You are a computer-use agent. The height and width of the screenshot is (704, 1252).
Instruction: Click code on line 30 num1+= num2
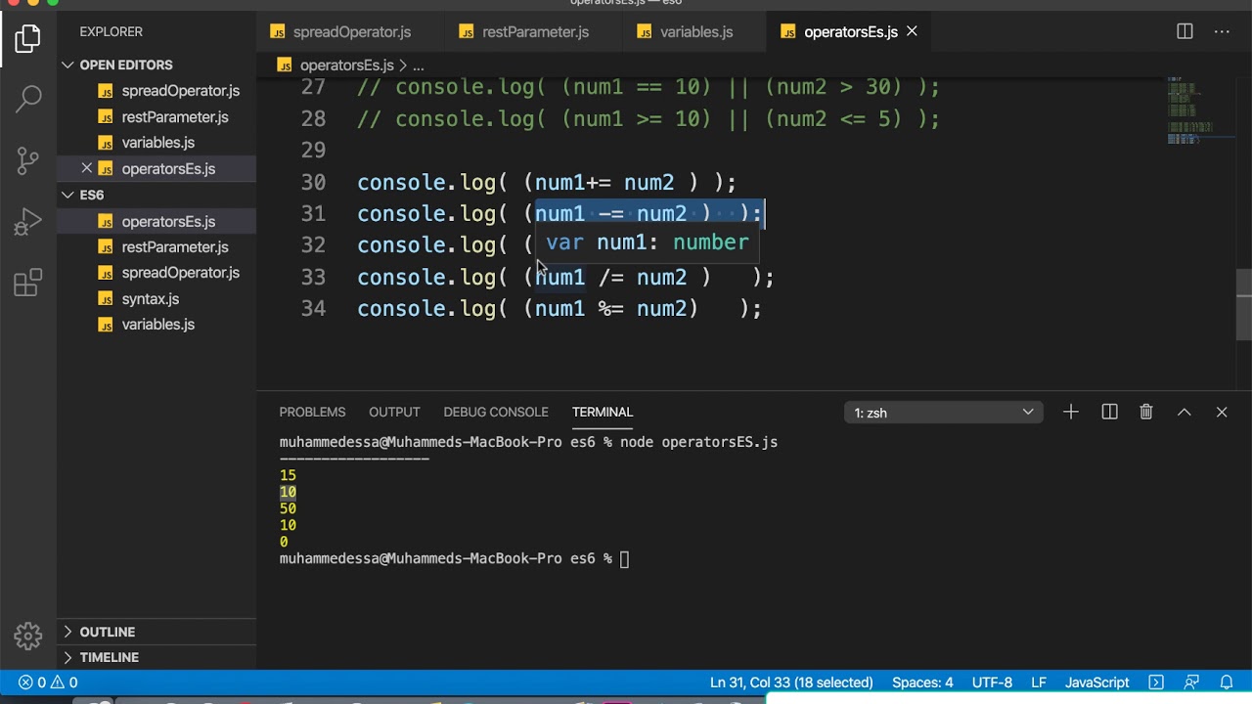(604, 183)
